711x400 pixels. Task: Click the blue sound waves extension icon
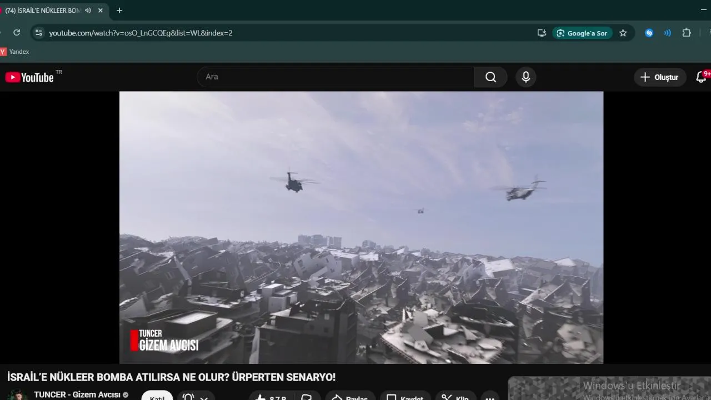[x=668, y=33]
